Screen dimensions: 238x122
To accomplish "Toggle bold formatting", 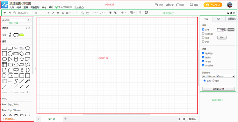I will click(x=48, y=13).
